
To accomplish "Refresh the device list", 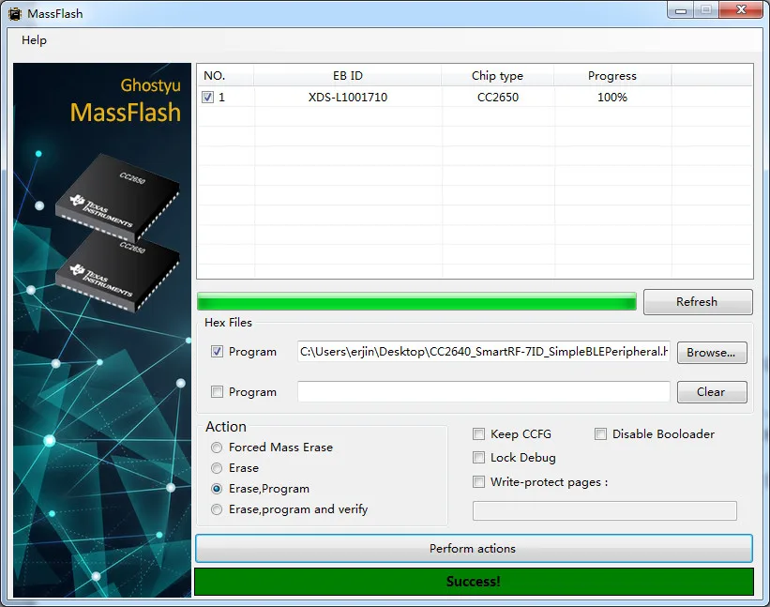I will (698, 301).
